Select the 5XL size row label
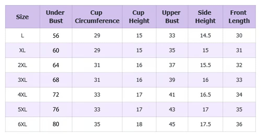Screen dimensions: 261x137 coord(22,109)
